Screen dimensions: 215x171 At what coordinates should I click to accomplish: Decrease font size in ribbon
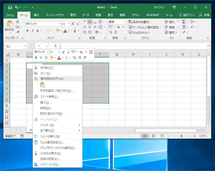pyautogui.click(x=78, y=24)
